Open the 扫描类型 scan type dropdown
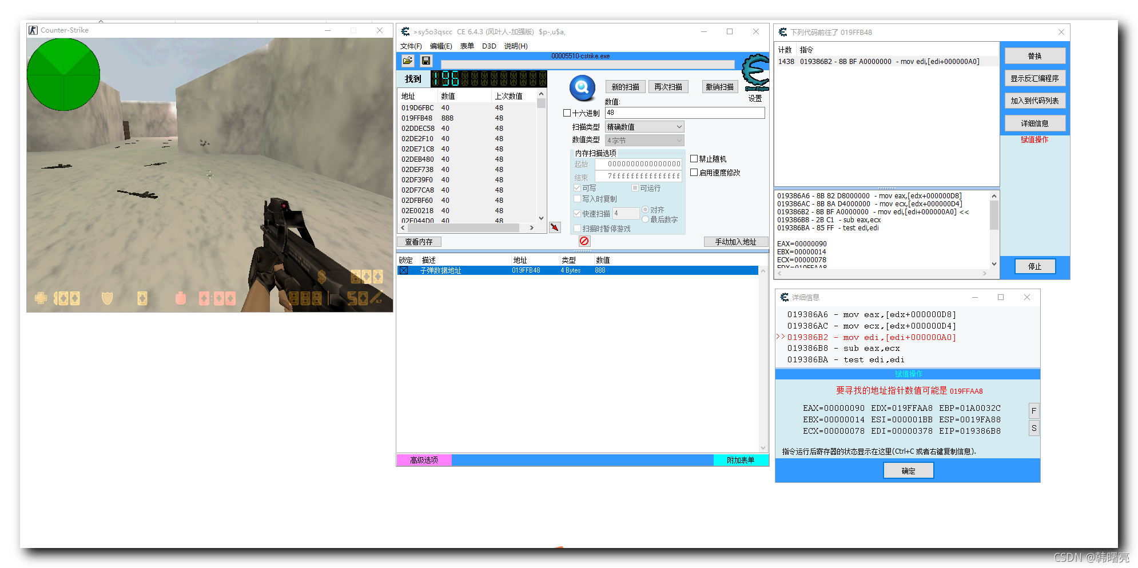This screenshot has width=1138, height=568. tap(644, 127)
